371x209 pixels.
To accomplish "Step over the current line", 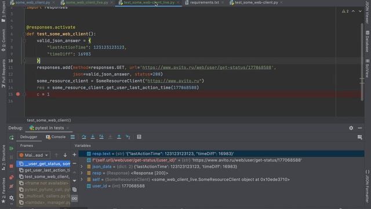I will pos(83,137).
